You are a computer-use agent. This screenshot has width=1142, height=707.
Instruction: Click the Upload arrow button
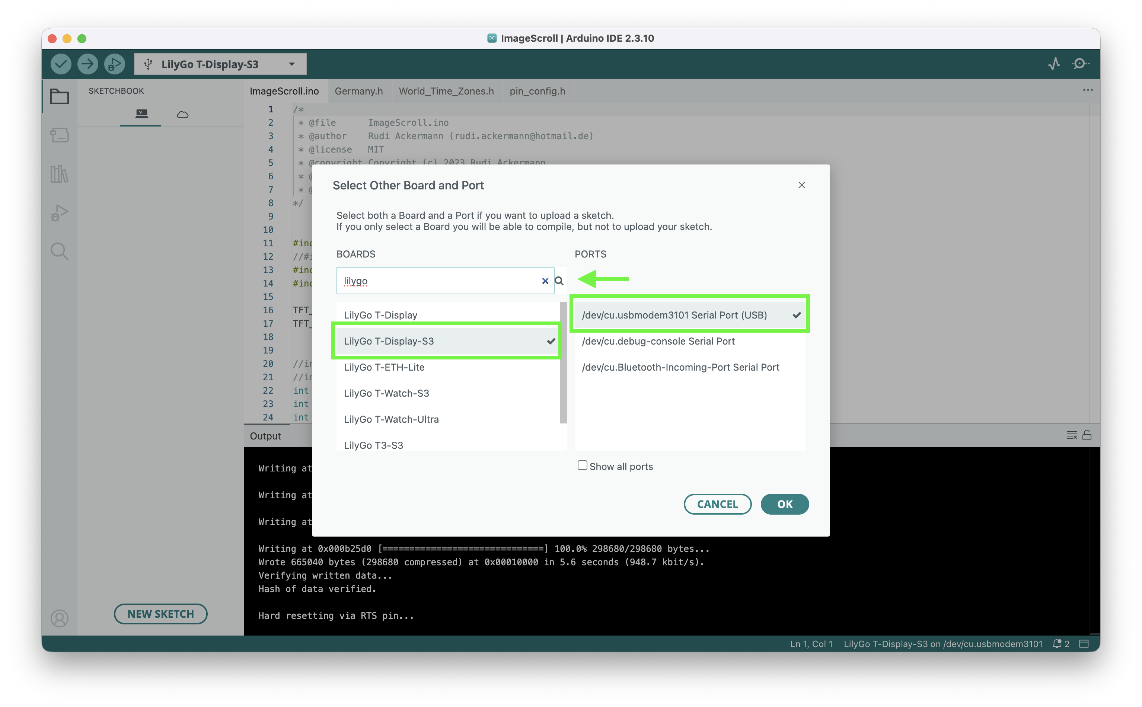(87, 64)
